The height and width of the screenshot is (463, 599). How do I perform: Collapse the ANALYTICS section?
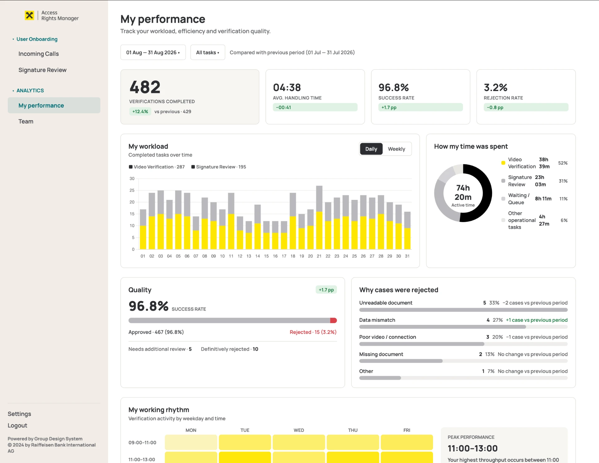28,90
